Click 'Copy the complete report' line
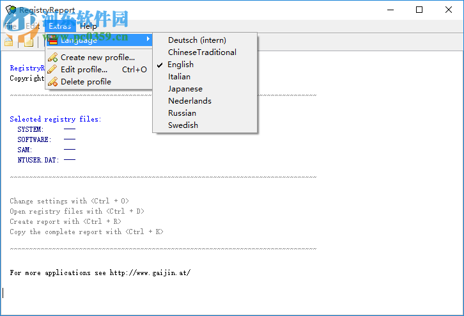464x316 pixels. click(x=86, y=232)
